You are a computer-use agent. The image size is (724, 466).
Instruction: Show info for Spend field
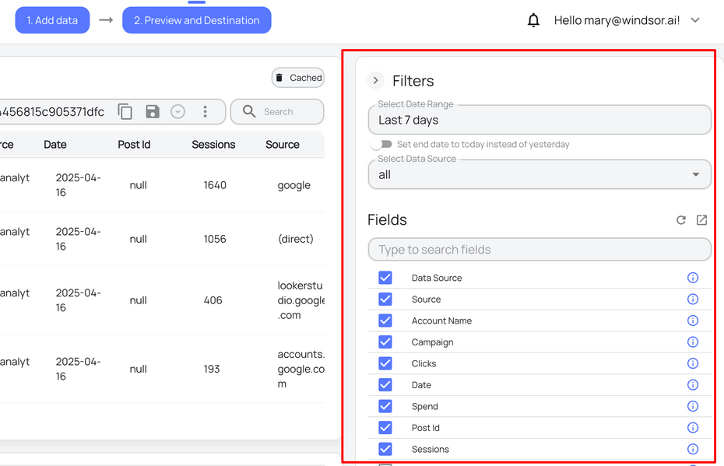tap(693, 406)
